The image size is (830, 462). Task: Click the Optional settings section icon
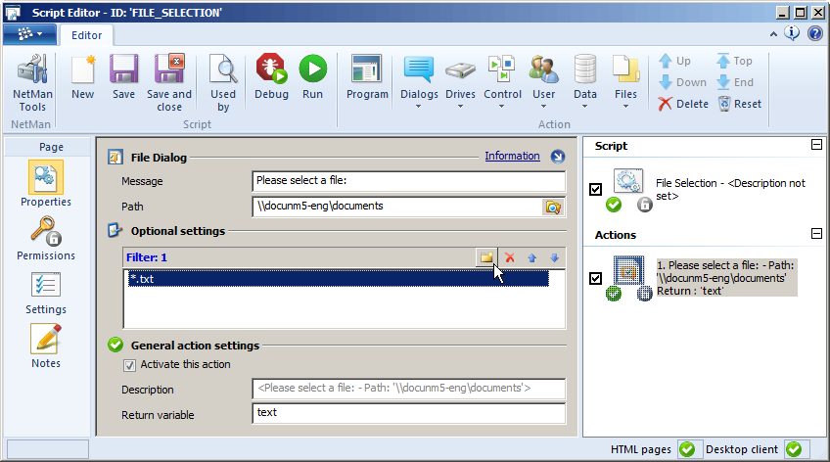coord(115,231)
